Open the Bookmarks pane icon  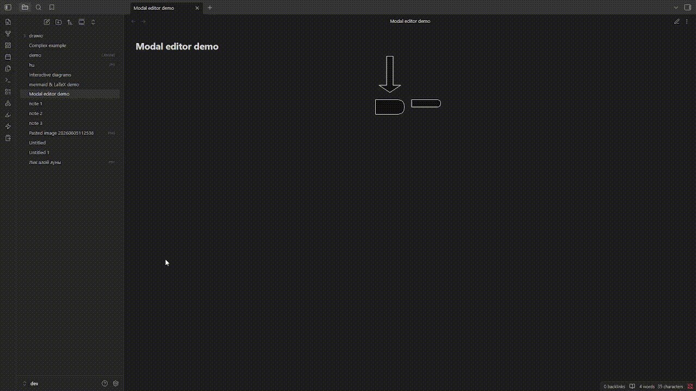pyautogui.click(x=52, y=8)
